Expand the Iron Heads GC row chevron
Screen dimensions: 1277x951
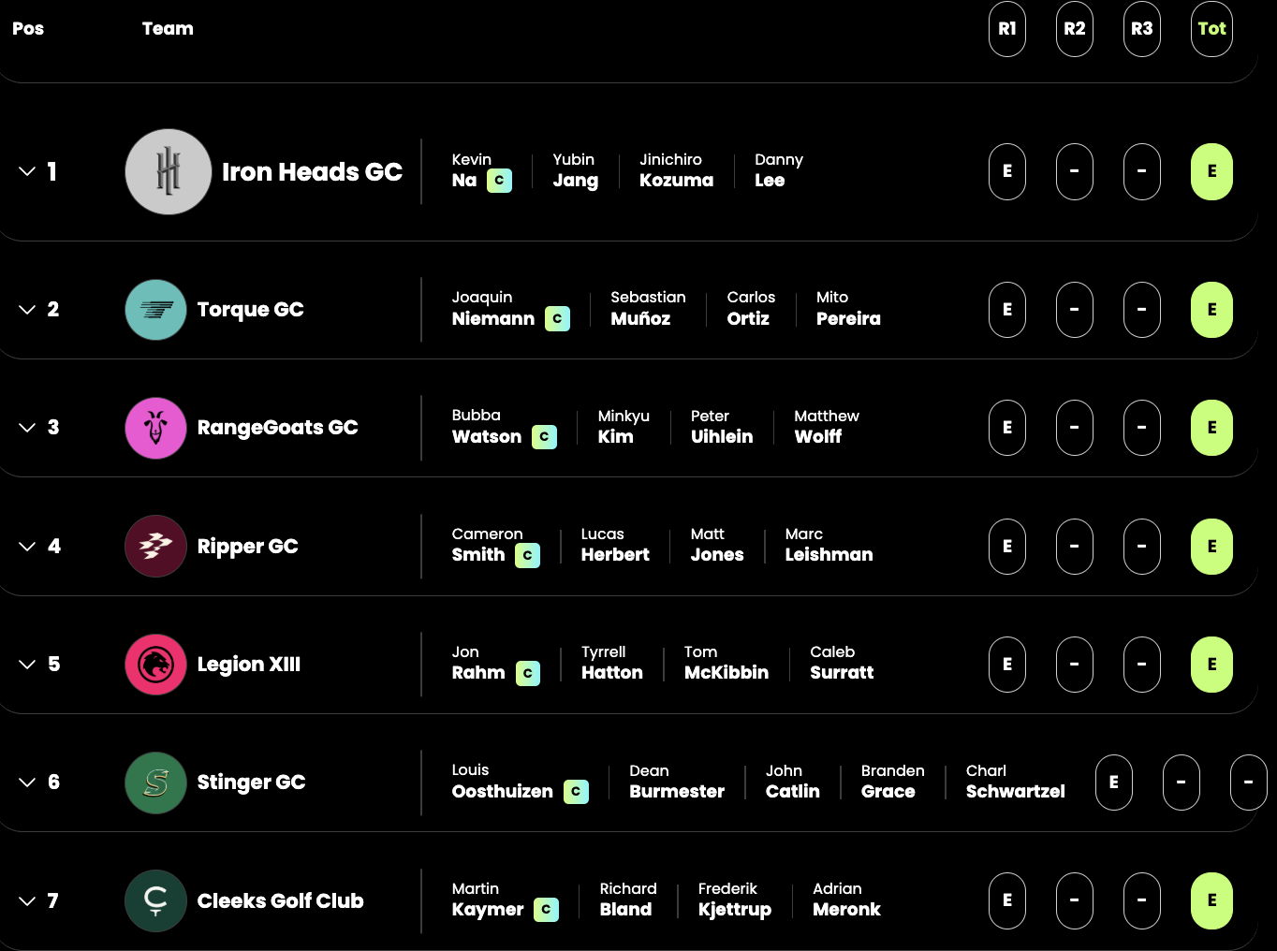point(27,171)
